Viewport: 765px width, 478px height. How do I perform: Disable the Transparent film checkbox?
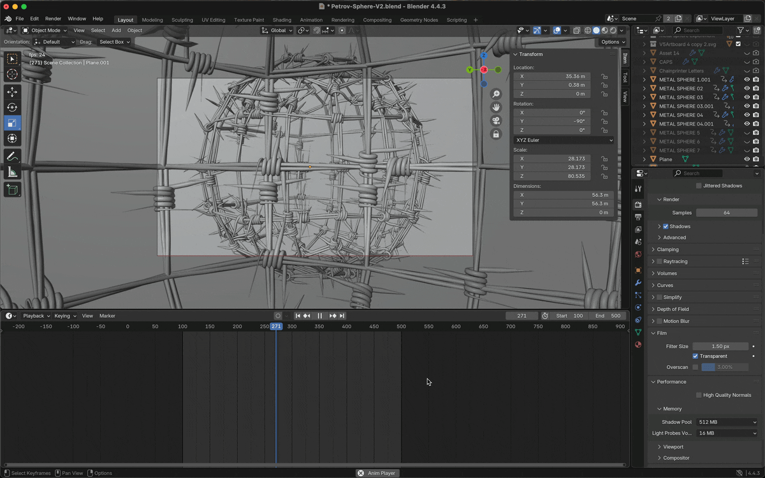pos(695,356)
